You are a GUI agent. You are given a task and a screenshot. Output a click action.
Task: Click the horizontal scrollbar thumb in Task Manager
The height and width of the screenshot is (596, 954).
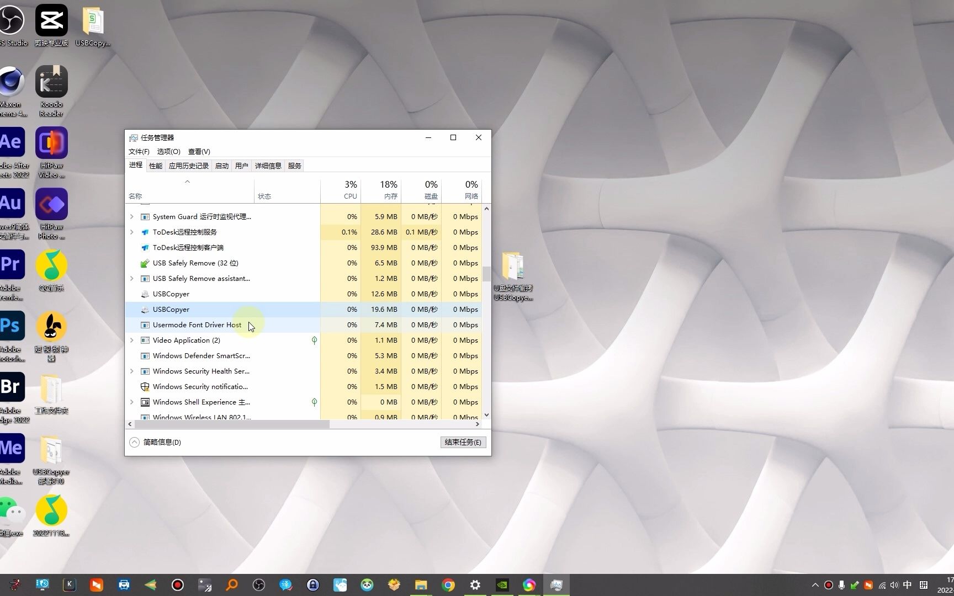point(232,424)
